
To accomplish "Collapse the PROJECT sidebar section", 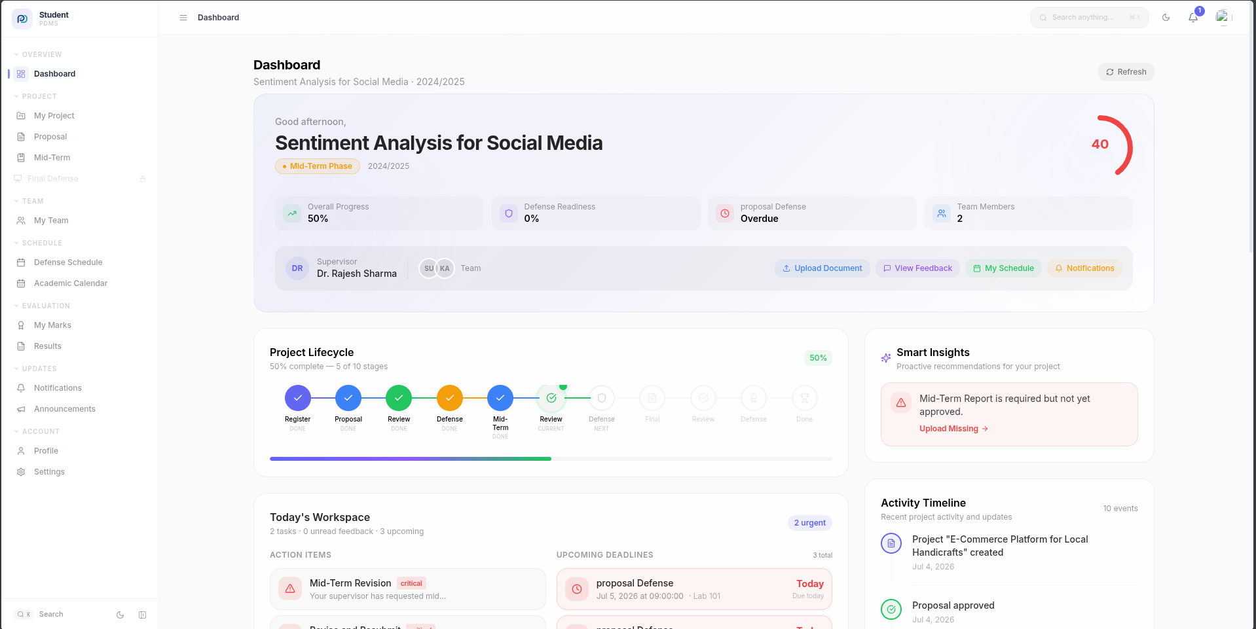I will point(35,96).
